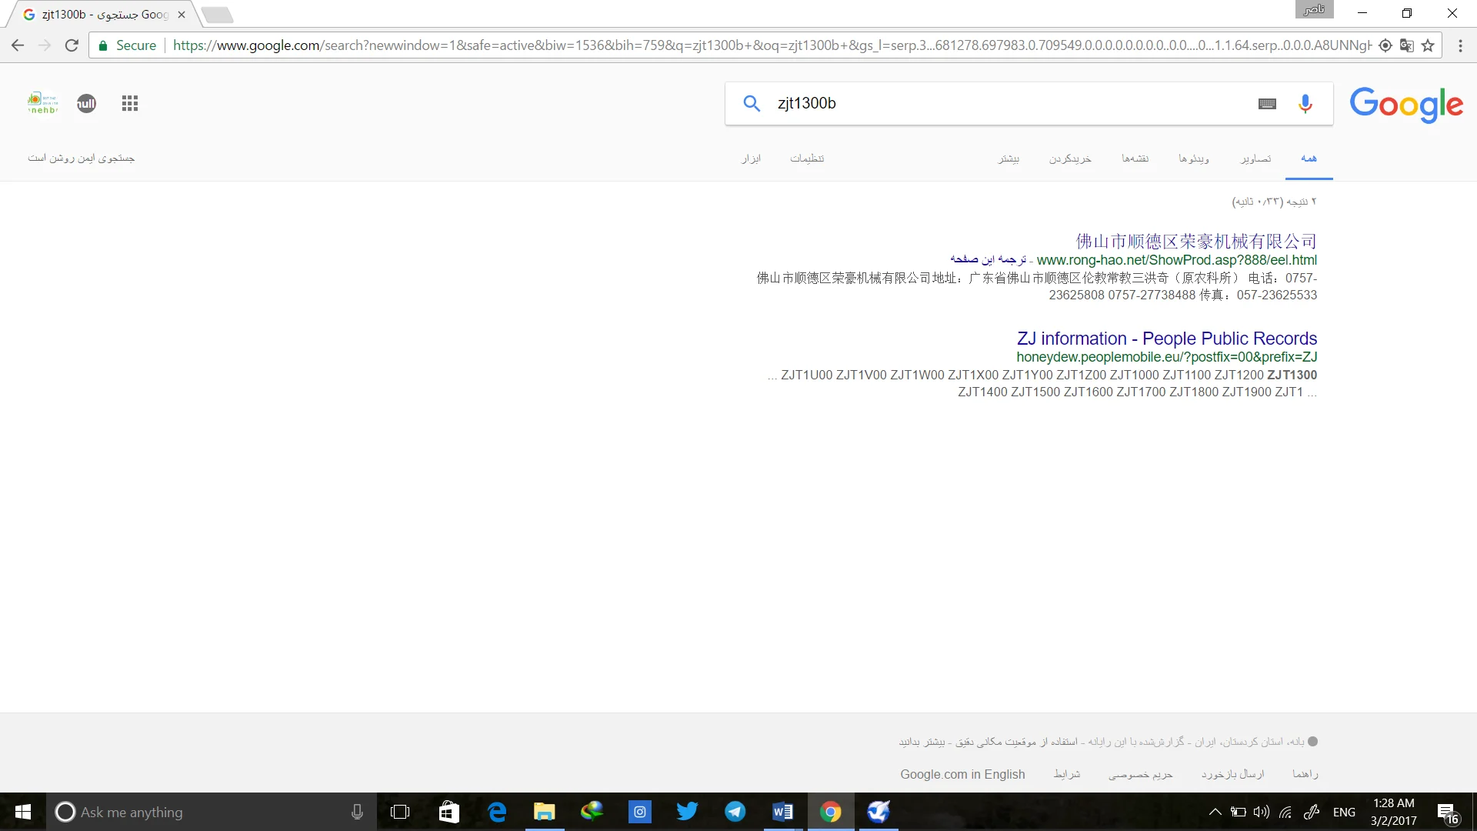Open the Google notifications bell
Viewport: 1477px width, 831px height.
86,103
